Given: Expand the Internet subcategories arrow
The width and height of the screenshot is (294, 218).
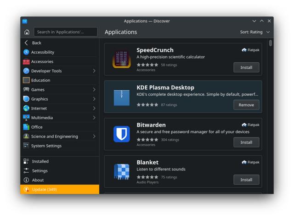Looking at the screenshot, I should [94, 108].
